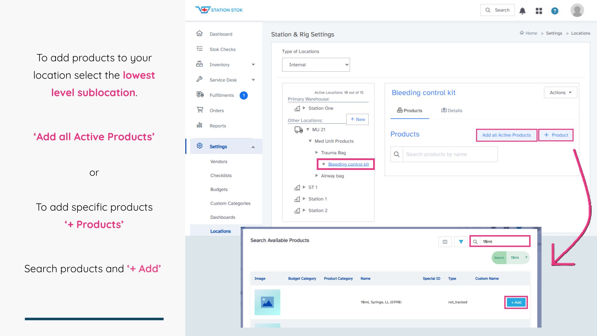Open the apps grid icon
Image resolution: width=597 pixels, height=336 pixels.
tap(539, 11)
